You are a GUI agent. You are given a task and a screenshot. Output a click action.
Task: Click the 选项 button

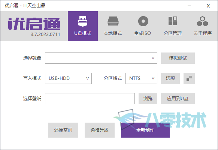tap(170, 78)
